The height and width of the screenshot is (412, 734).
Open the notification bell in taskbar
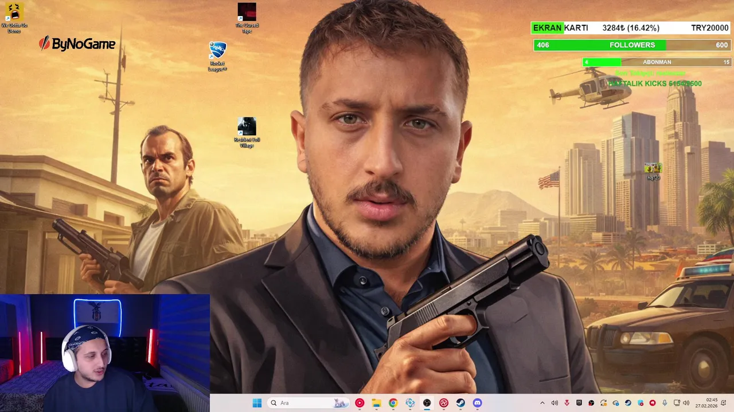click(x=724, y=403)
